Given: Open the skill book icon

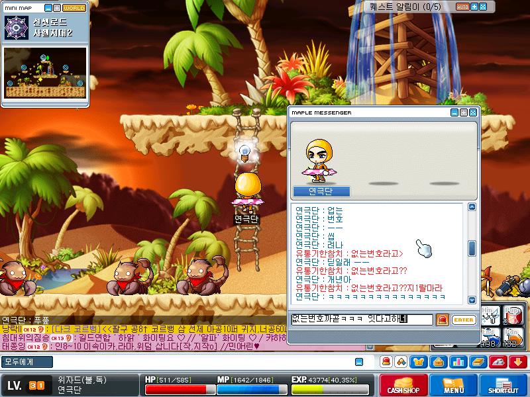Looking at the screenshot, I should 478,362.
